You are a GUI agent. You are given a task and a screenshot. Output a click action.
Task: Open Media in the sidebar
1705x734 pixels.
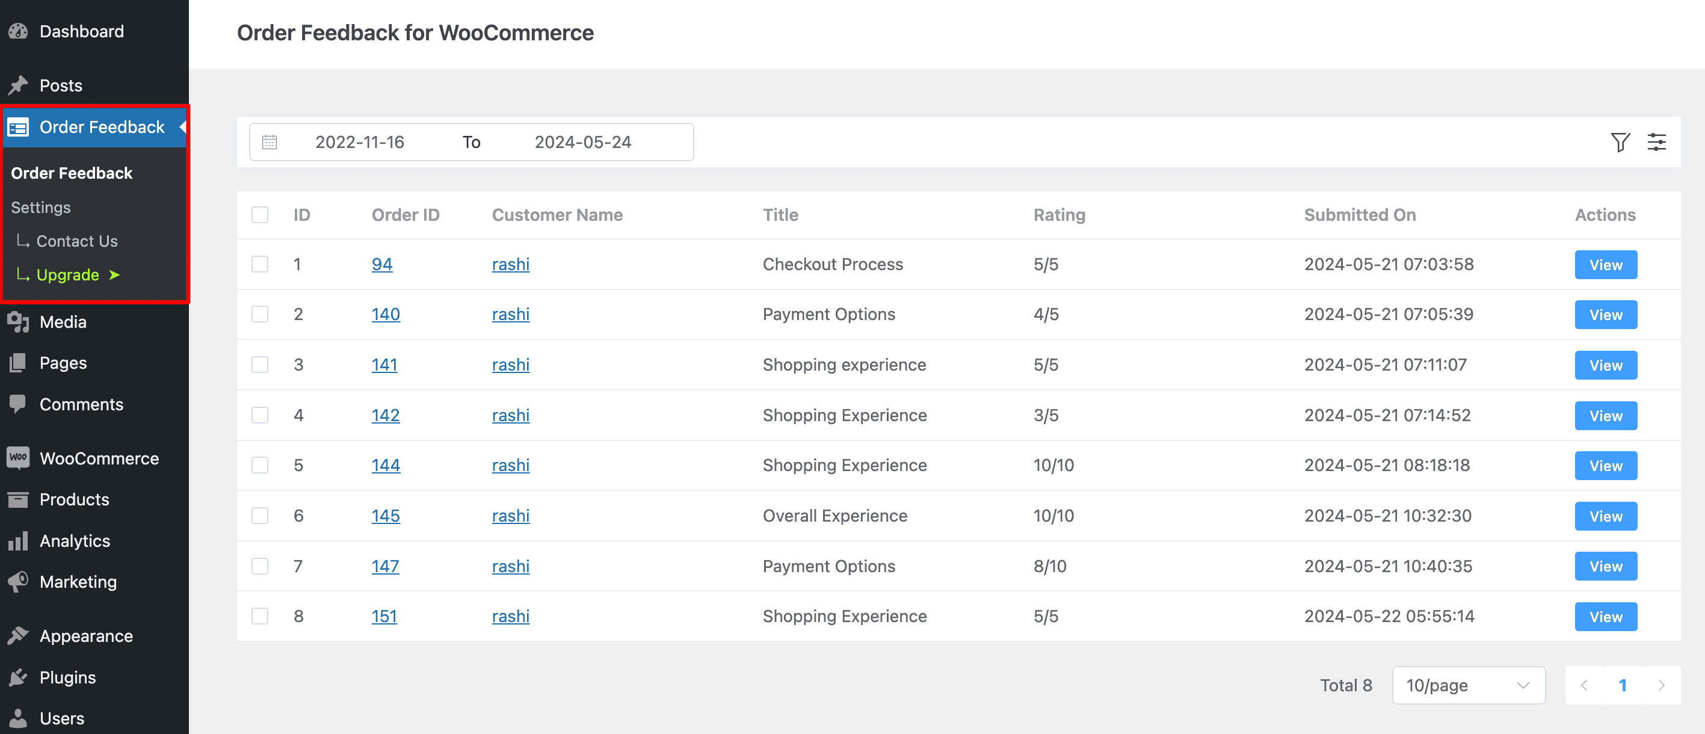tap(63, 322)
